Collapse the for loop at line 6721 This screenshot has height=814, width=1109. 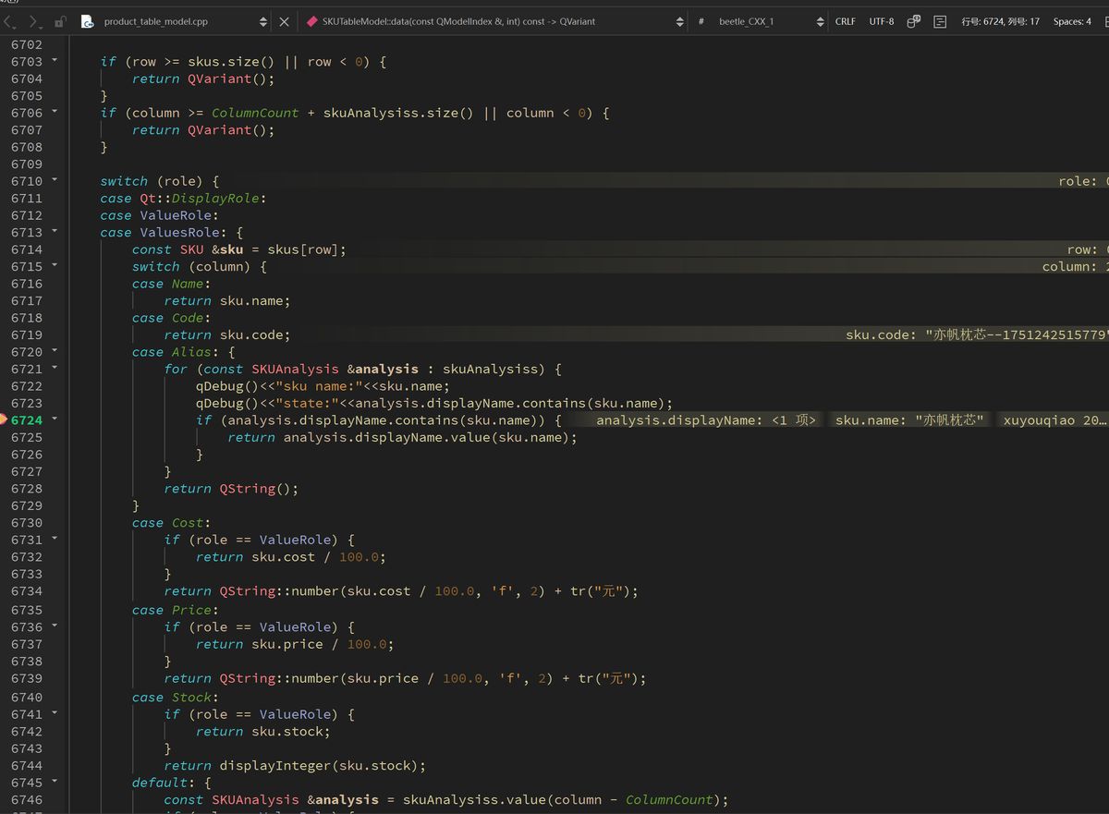coord(54,369)
